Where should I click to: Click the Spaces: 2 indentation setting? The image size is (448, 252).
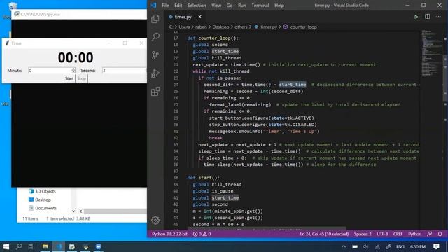[363, 234]
